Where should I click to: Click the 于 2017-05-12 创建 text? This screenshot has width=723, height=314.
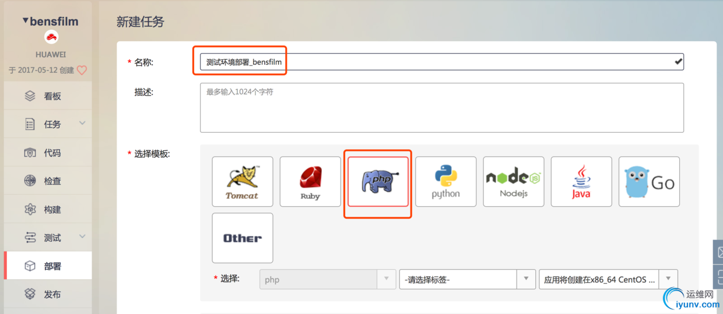[41, 70]
